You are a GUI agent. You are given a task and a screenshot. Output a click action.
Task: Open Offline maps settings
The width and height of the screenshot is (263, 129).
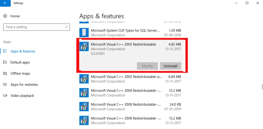[20, 74]
